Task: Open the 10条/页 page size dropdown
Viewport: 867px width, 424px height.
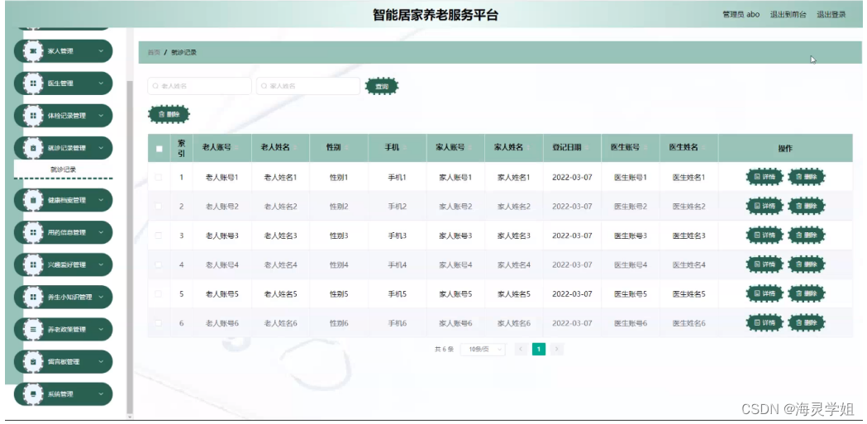Action: (482, 350)
